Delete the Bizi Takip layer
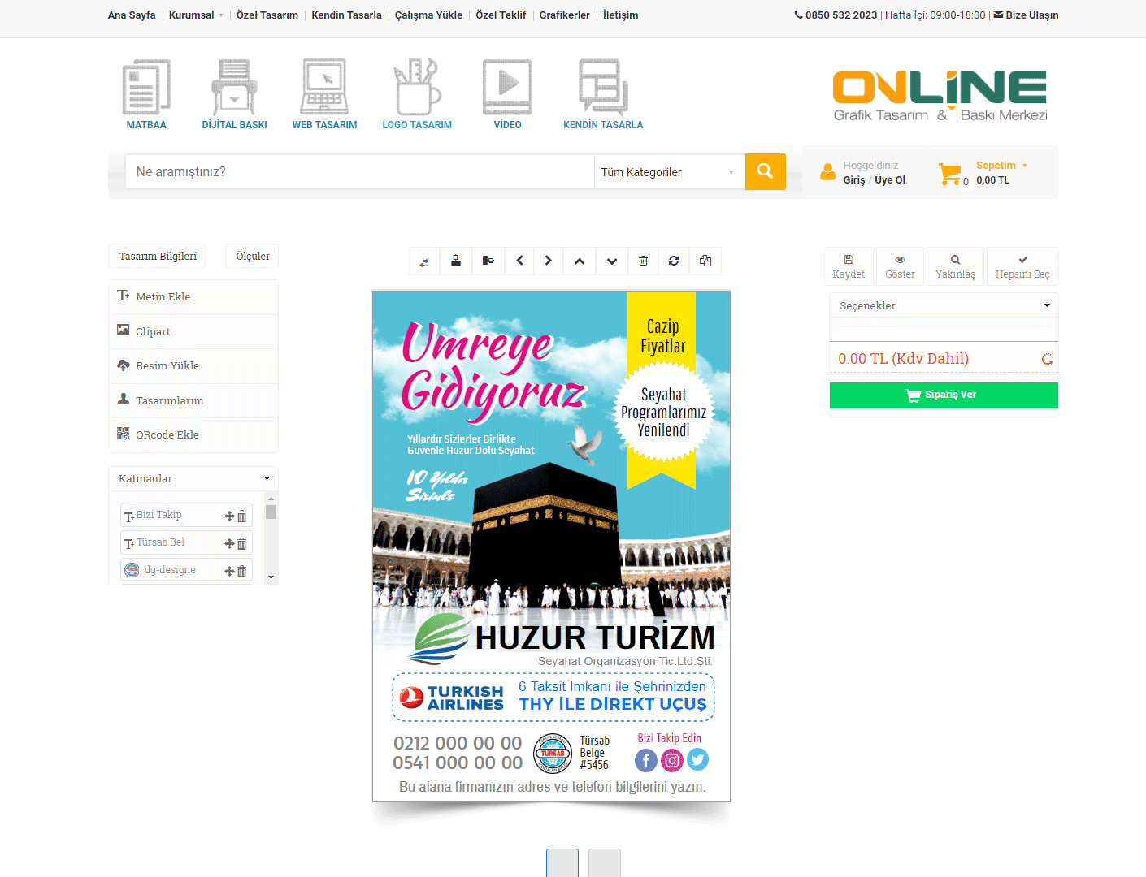 tap(241, 516)
